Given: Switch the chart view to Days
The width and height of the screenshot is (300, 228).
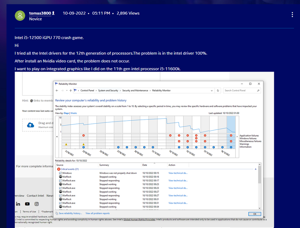Looking at the screenshot, I should (66, 113).
